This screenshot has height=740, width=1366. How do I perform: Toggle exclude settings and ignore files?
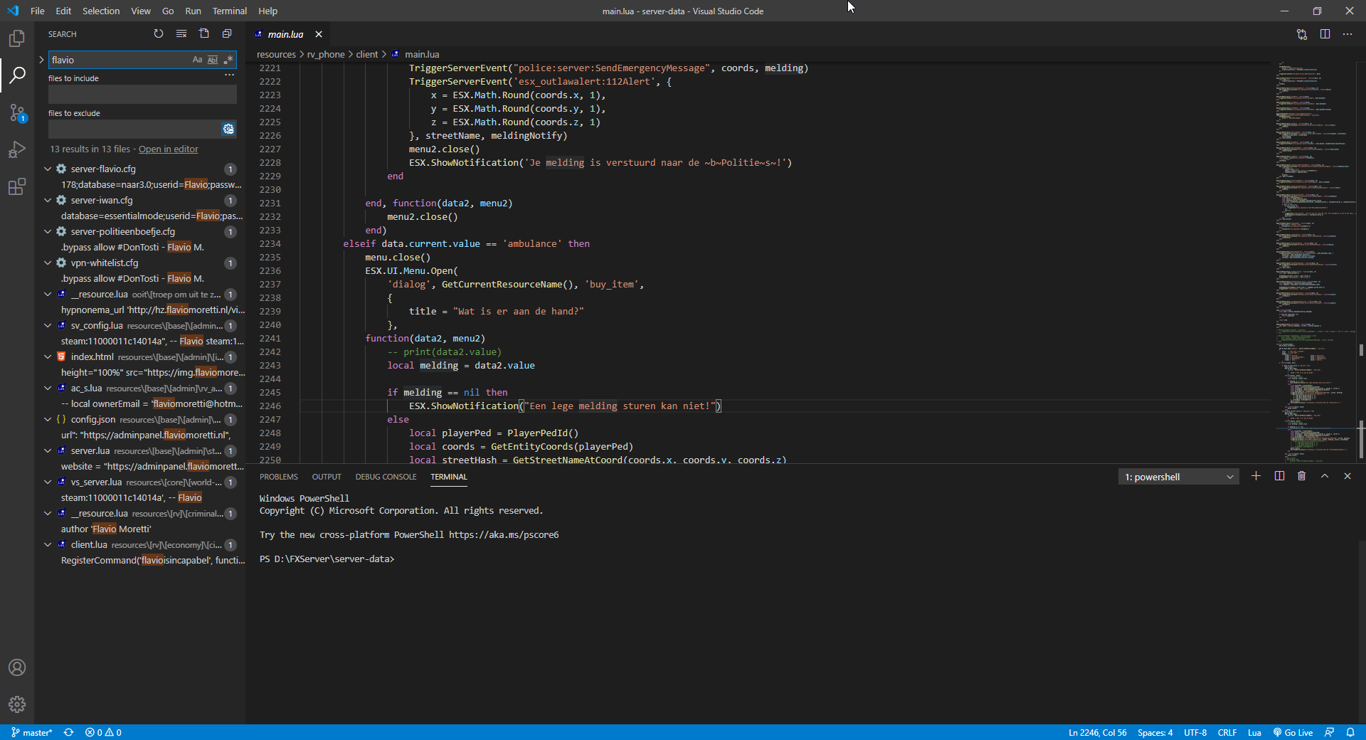(x=228, y=129)
